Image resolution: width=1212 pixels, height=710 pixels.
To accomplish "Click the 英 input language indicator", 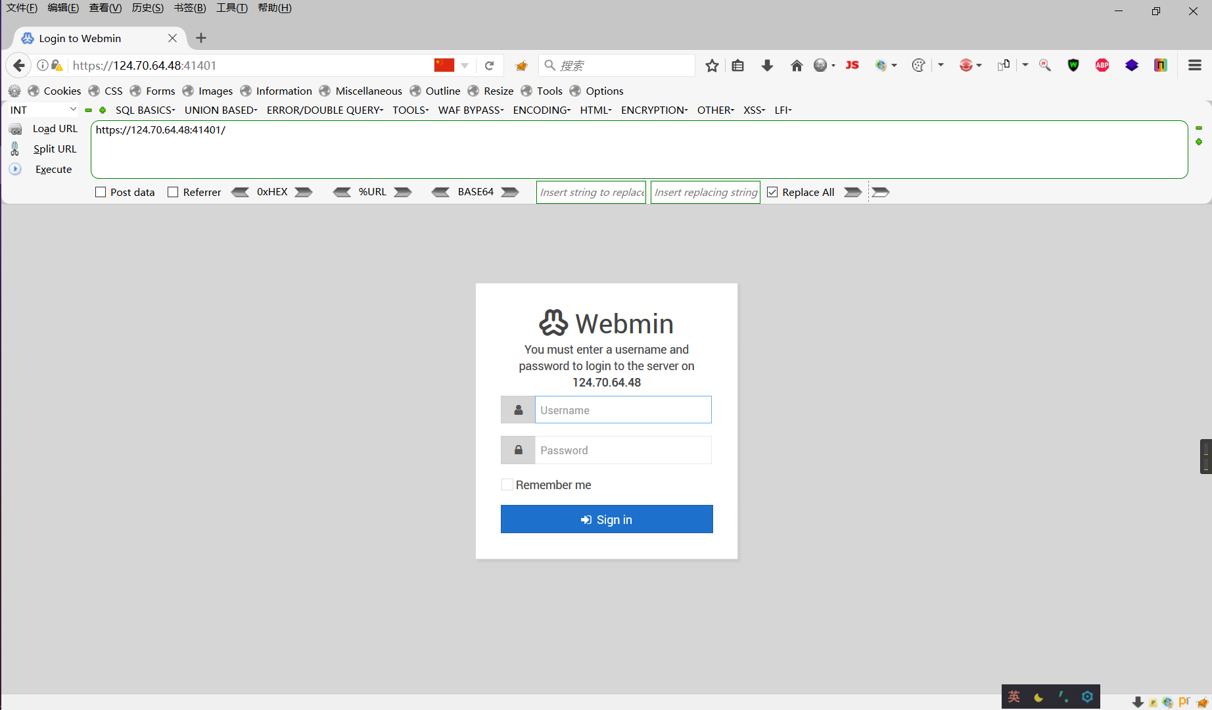I will click(1014, 697).
